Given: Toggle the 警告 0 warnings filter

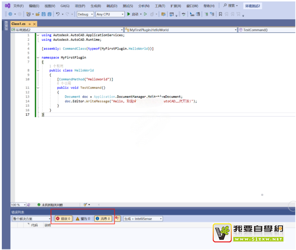Looking at the screenshot, I should (83, 219).
